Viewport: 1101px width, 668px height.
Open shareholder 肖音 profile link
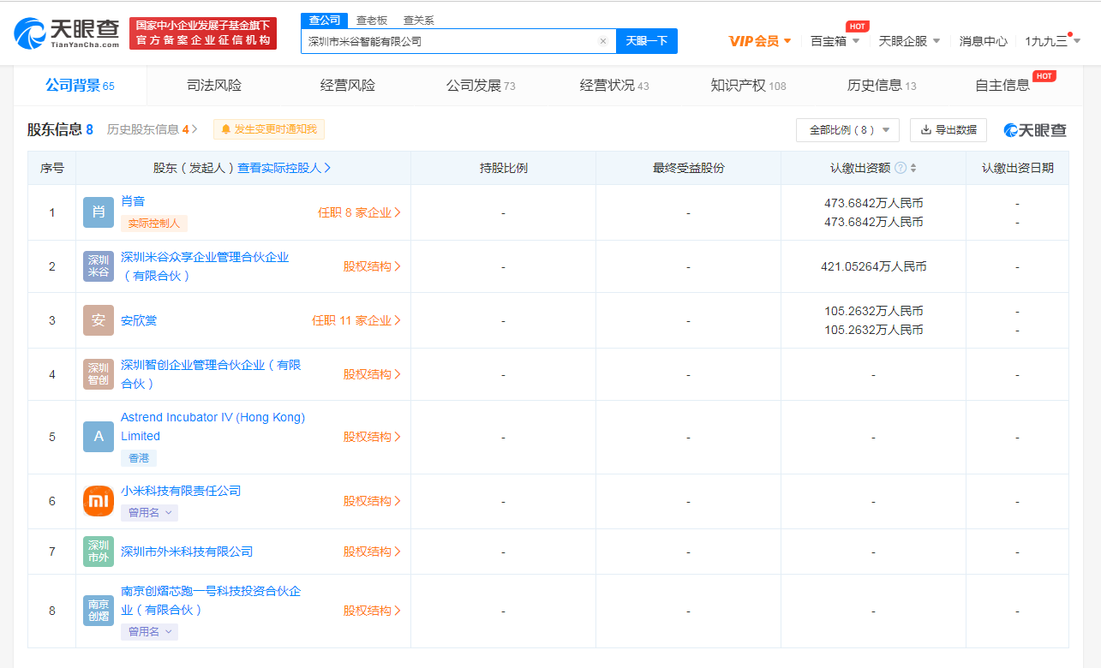coord(133,201)
